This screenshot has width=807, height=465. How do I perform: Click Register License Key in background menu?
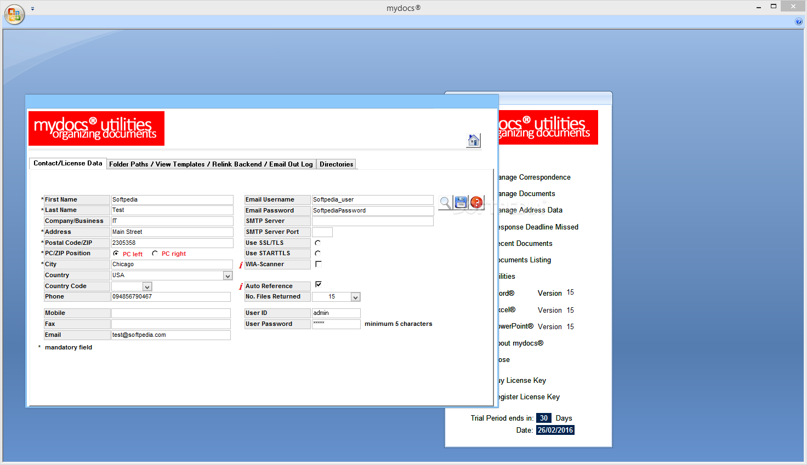[529, 397]
